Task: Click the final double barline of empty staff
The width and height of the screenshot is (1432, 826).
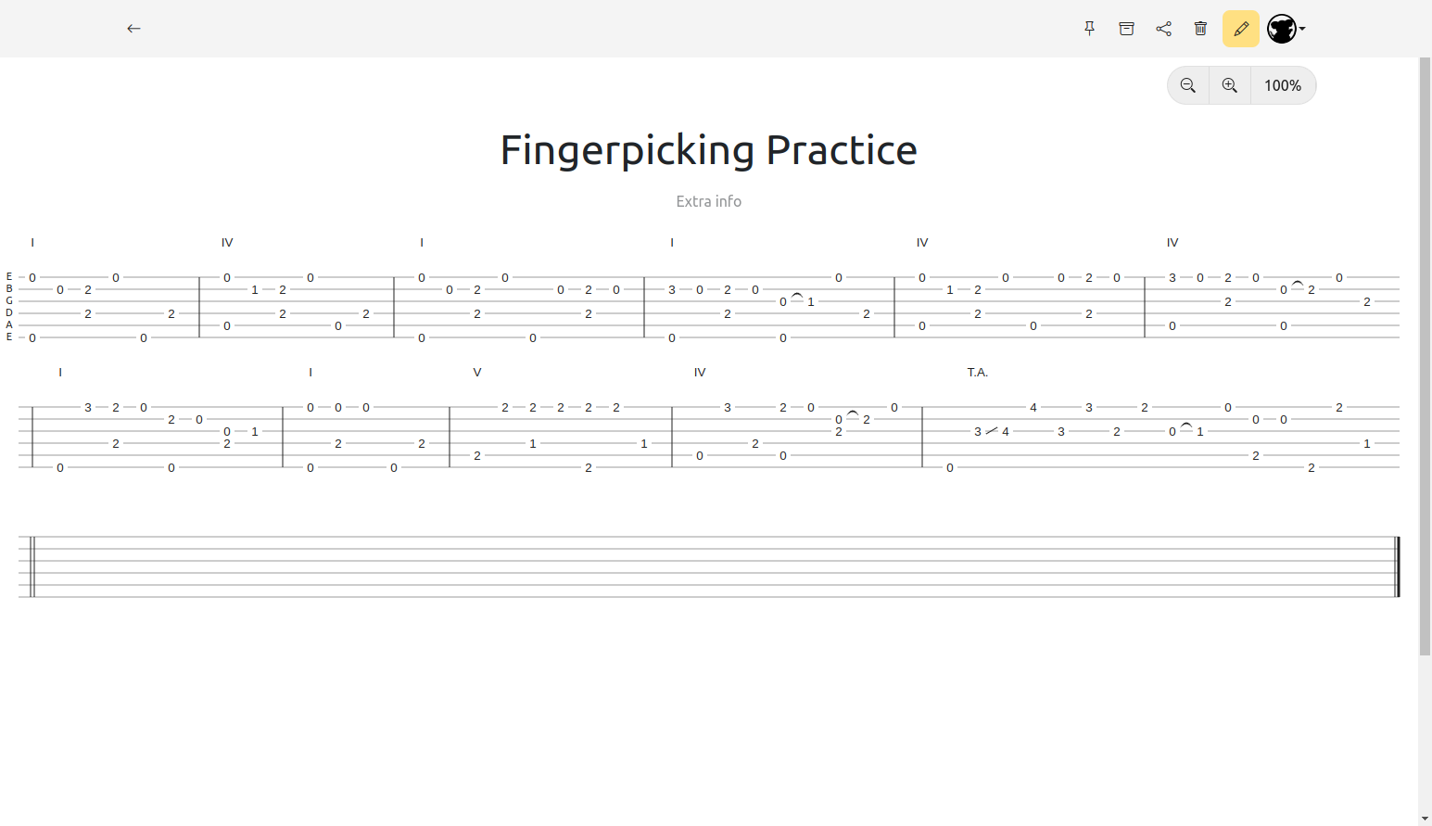Action: point(1397,566)
